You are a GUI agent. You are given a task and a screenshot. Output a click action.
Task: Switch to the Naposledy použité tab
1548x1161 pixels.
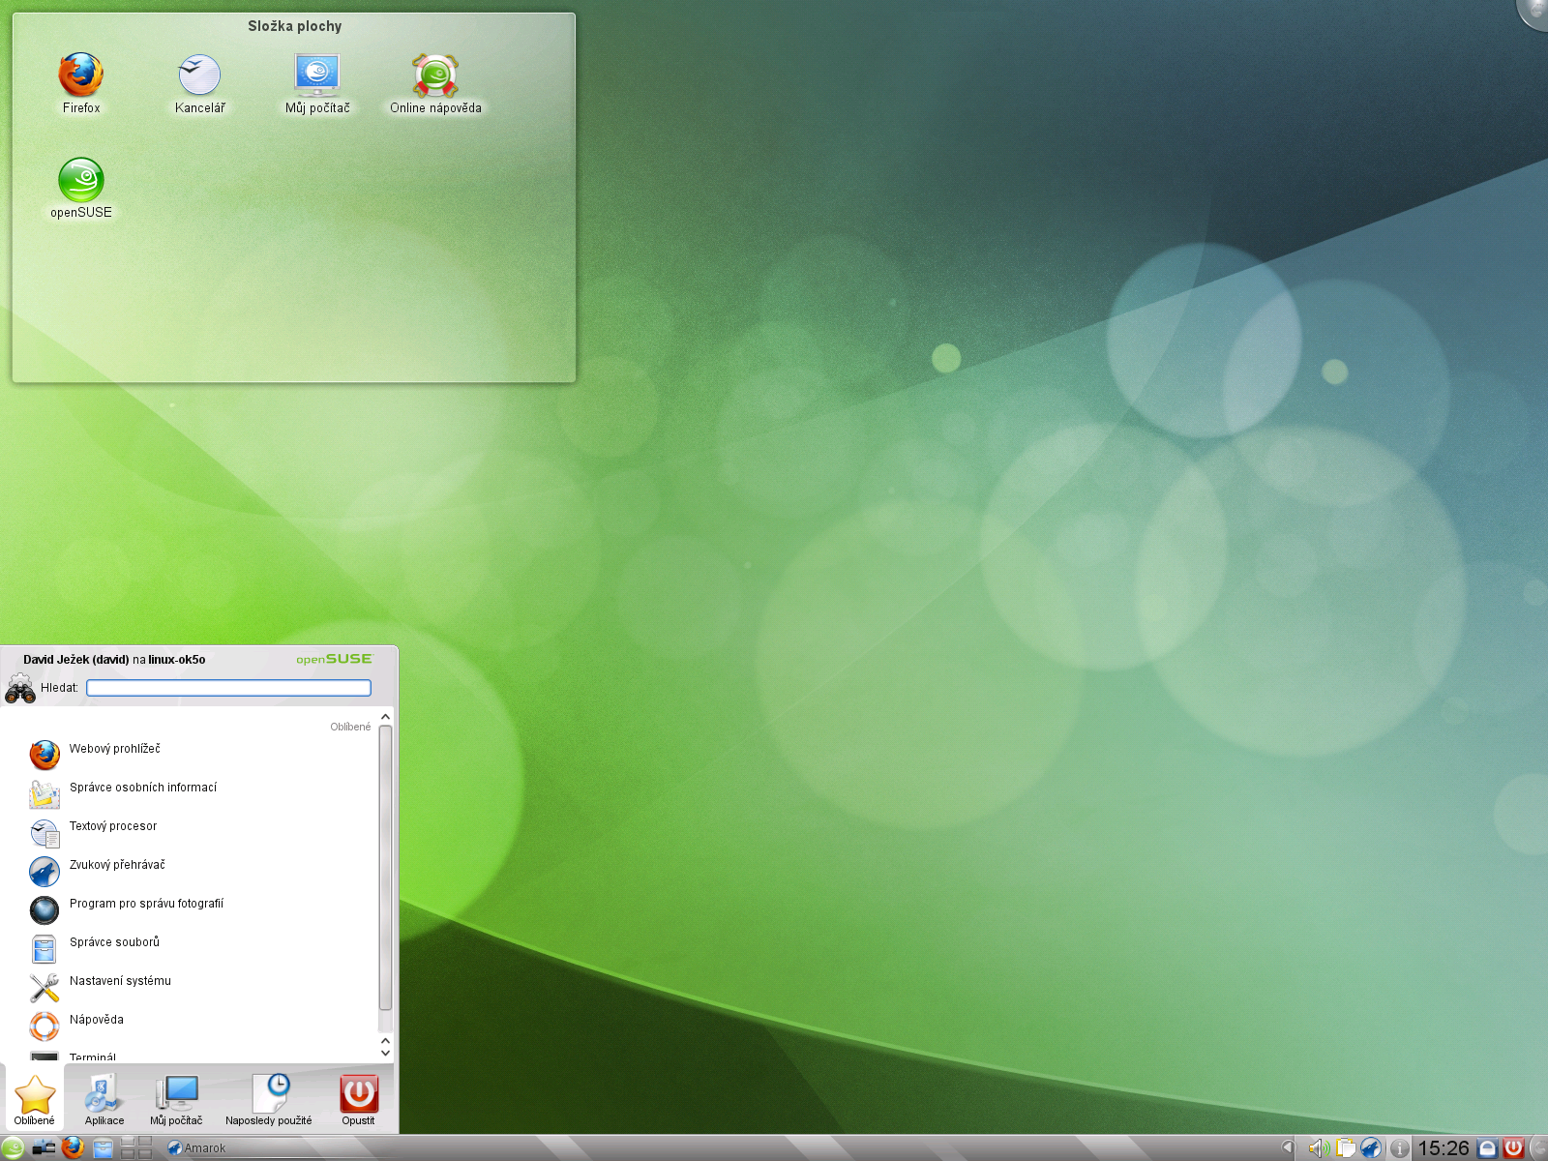269,1099
